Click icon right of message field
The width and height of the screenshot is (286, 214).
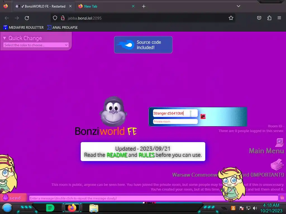pos(282,198)
